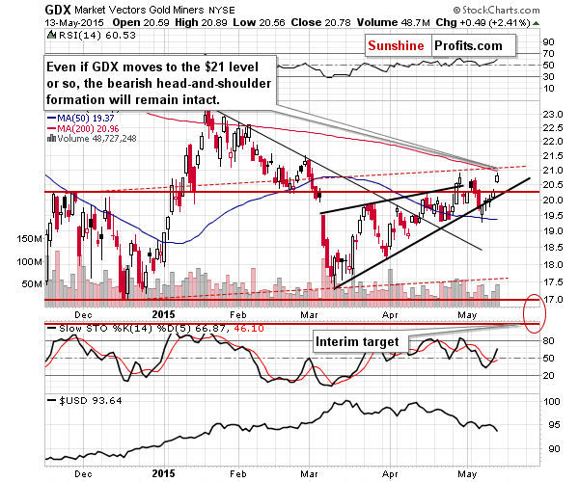Click the Volume 48.7M header value
The width and height of the screenshot is (579, 482).
tap(394, 22)
